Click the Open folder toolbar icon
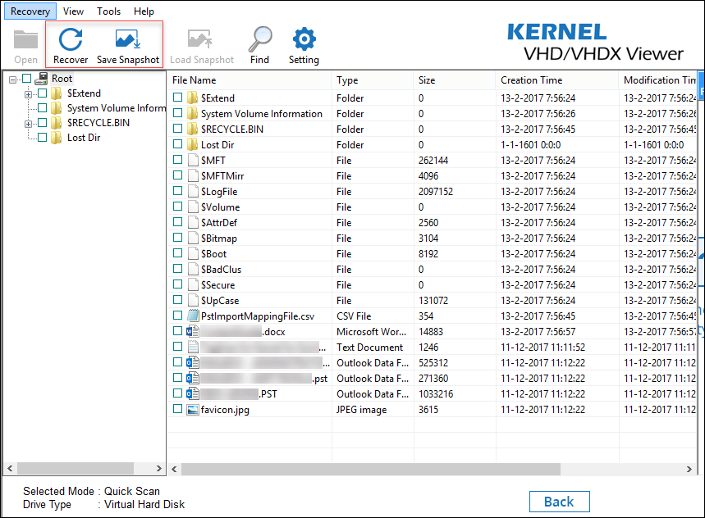Viewport: 705px width, 518px height. 25,39
